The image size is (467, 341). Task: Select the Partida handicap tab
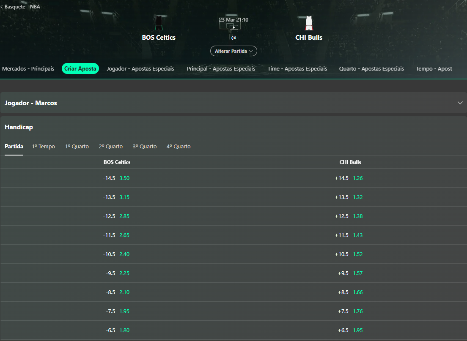point(14,146)
